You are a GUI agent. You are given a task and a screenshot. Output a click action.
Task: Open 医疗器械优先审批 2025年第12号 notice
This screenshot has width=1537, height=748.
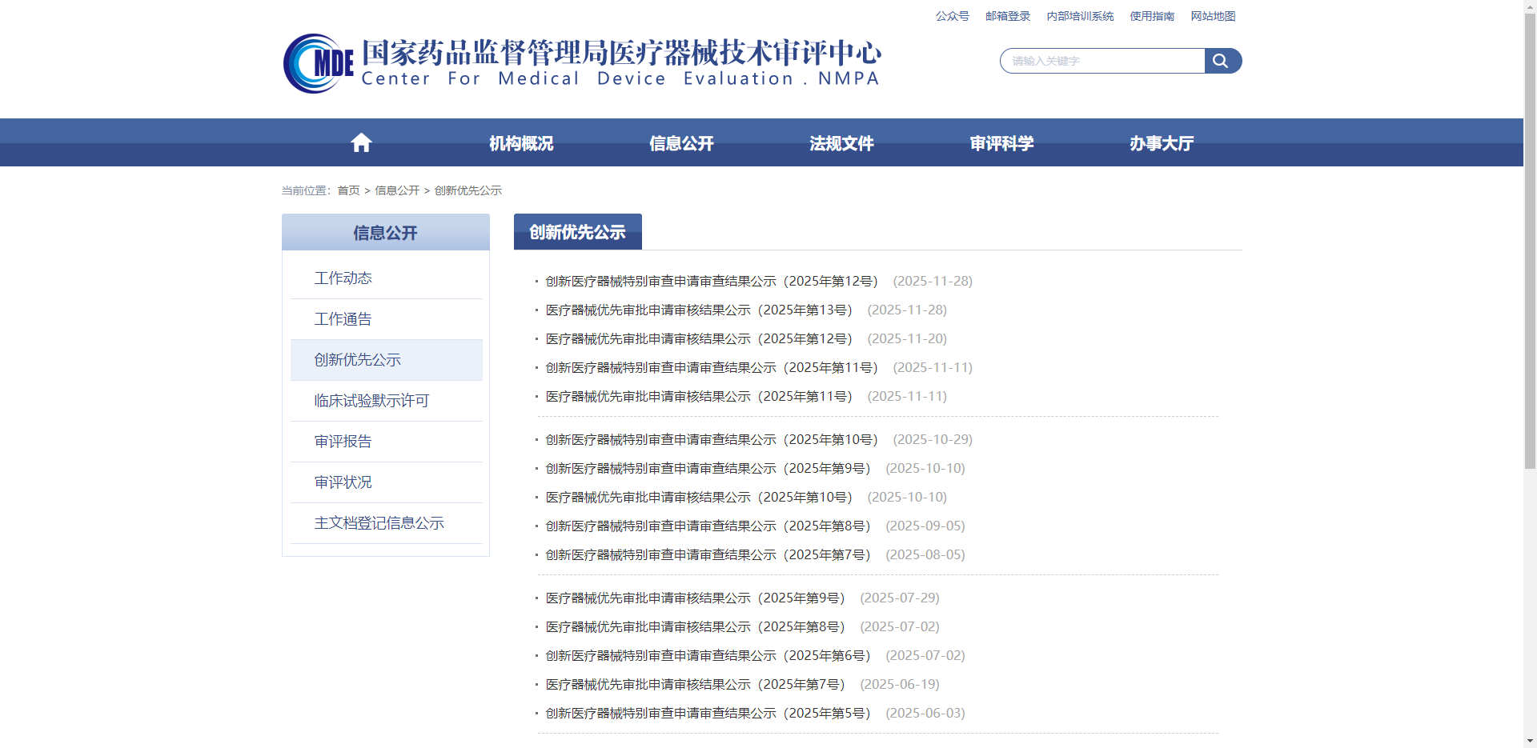pos(699,339)
